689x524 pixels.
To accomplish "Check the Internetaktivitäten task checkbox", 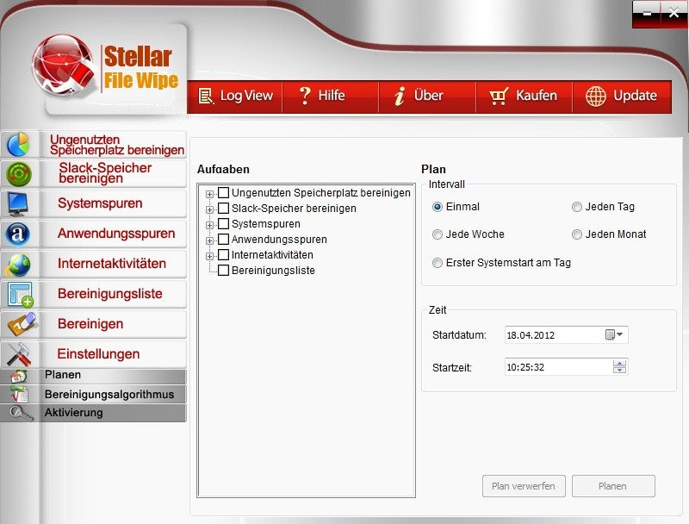I will point(223,254).
